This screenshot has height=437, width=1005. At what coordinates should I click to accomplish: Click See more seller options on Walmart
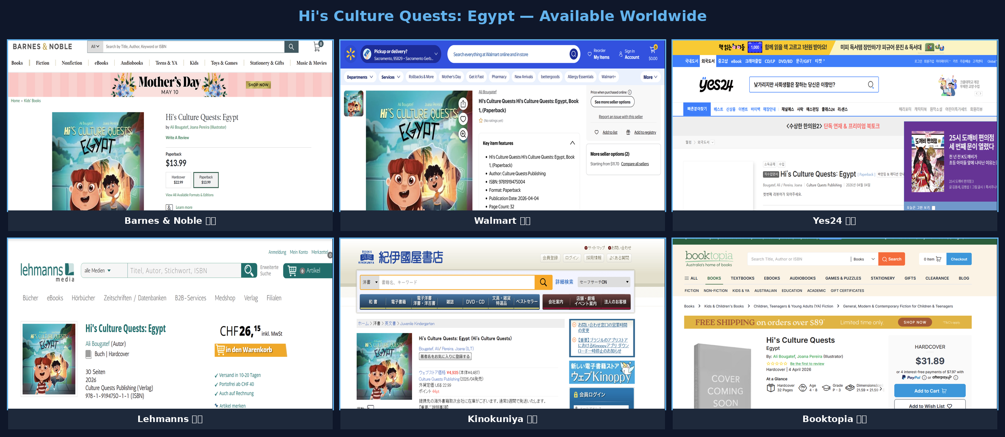pos(612,102)
